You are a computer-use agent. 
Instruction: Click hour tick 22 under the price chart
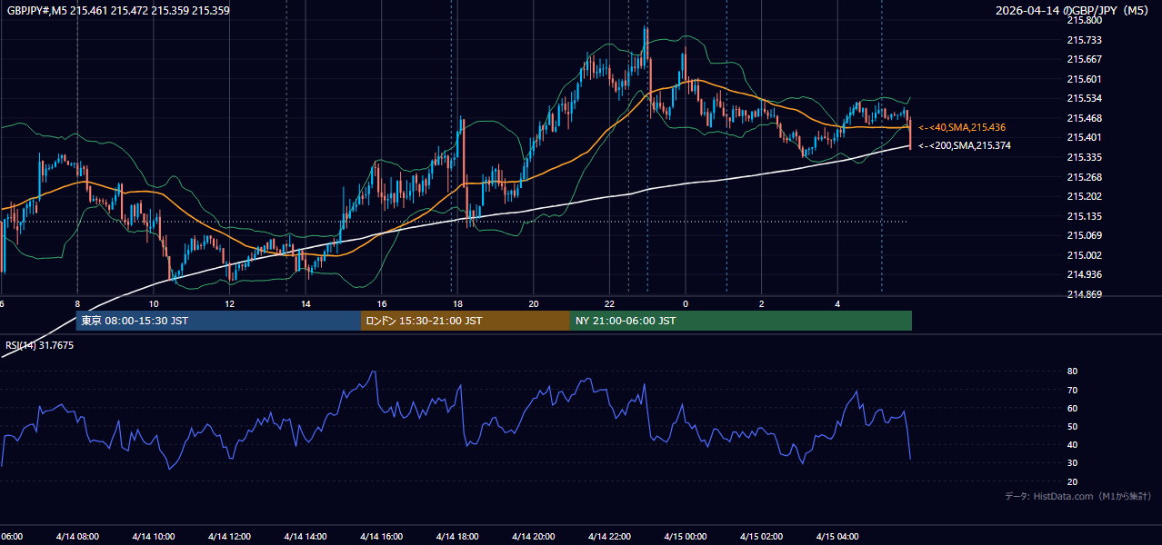coord(609,303)
